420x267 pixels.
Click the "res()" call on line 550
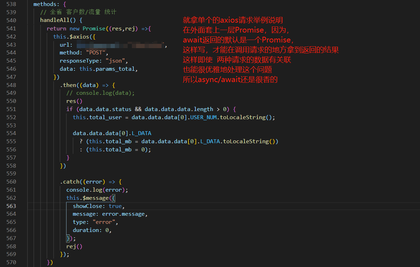pyautogui.click(x=74, y=101)
